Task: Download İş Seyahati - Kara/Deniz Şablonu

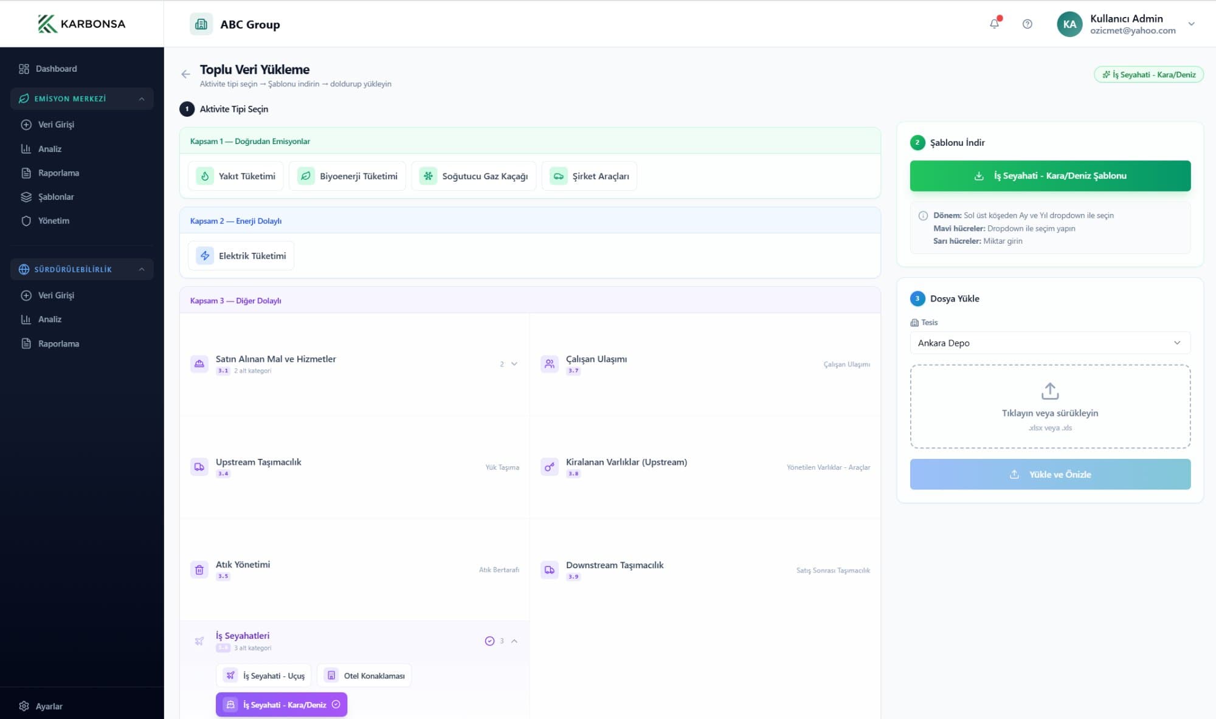Action: point(1049,176)
